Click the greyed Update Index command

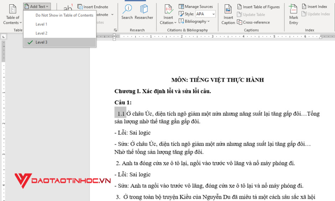(316, 14)
